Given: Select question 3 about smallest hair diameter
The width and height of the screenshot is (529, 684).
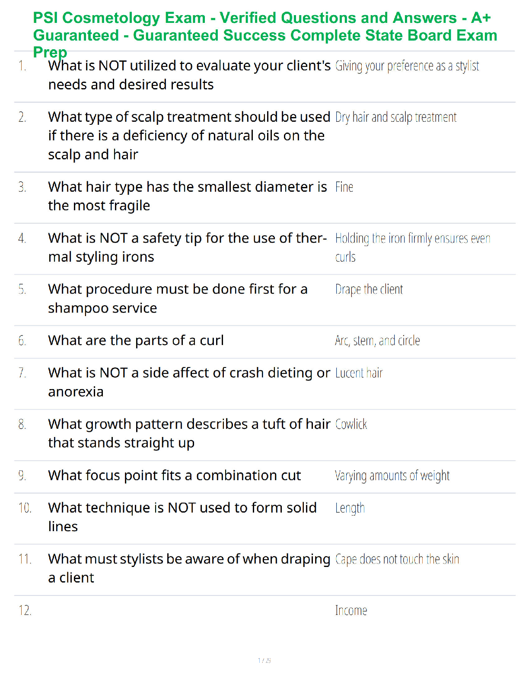Looking at the screenshot, I should (x=188, y=196).
